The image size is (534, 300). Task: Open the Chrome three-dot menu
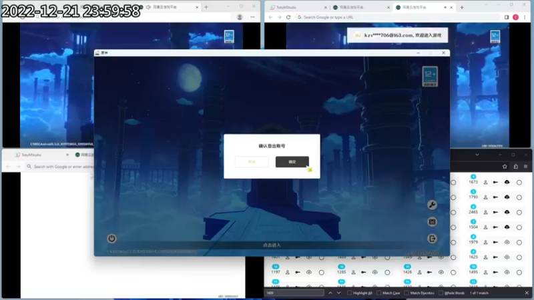[x=525, y=17]
